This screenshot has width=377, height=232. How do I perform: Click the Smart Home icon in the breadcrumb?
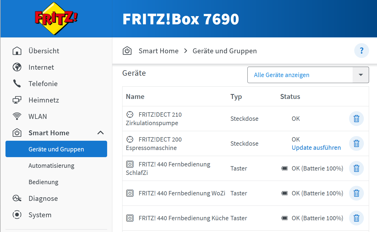(127, 51)
